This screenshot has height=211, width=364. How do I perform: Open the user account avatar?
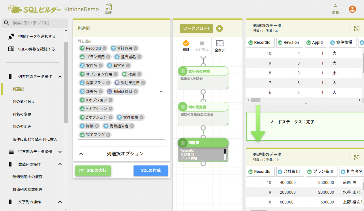[x=352, y=9]
